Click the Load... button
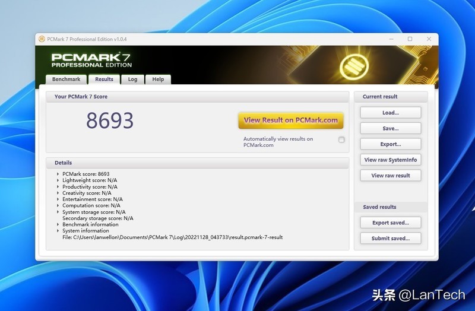Image resolution: width=475 pixels, height=311 pixels. (x=391, y=113)
